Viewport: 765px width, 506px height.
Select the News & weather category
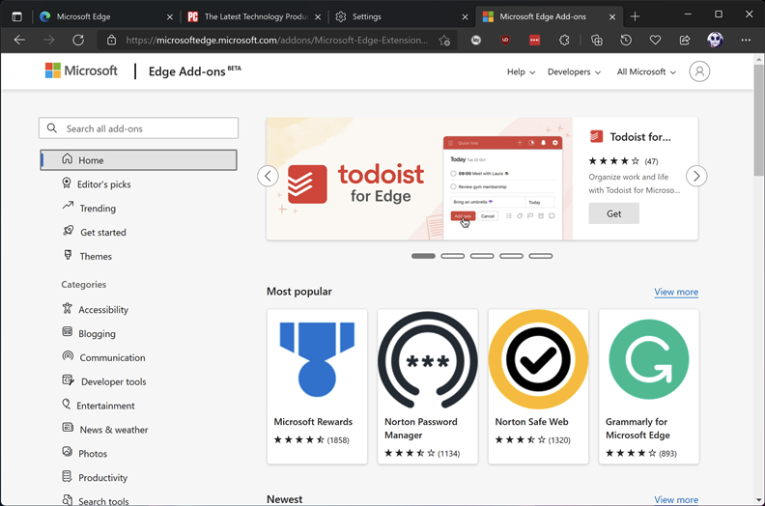pyautogui.click(x=105, y=429)
